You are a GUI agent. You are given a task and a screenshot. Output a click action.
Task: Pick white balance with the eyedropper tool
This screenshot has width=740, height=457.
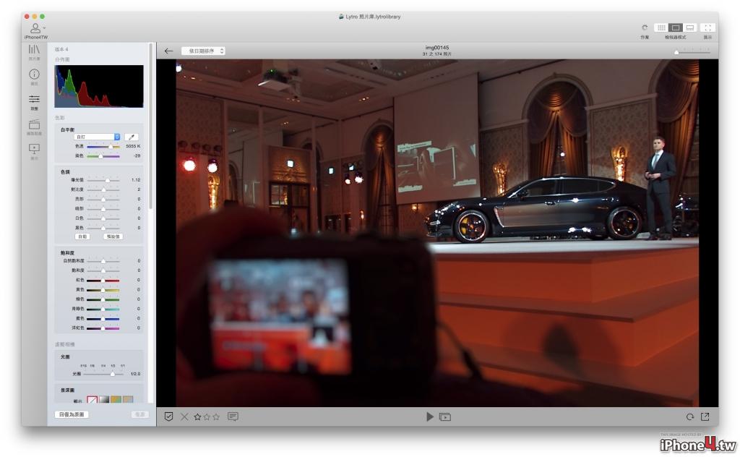[x=132, y=137]
